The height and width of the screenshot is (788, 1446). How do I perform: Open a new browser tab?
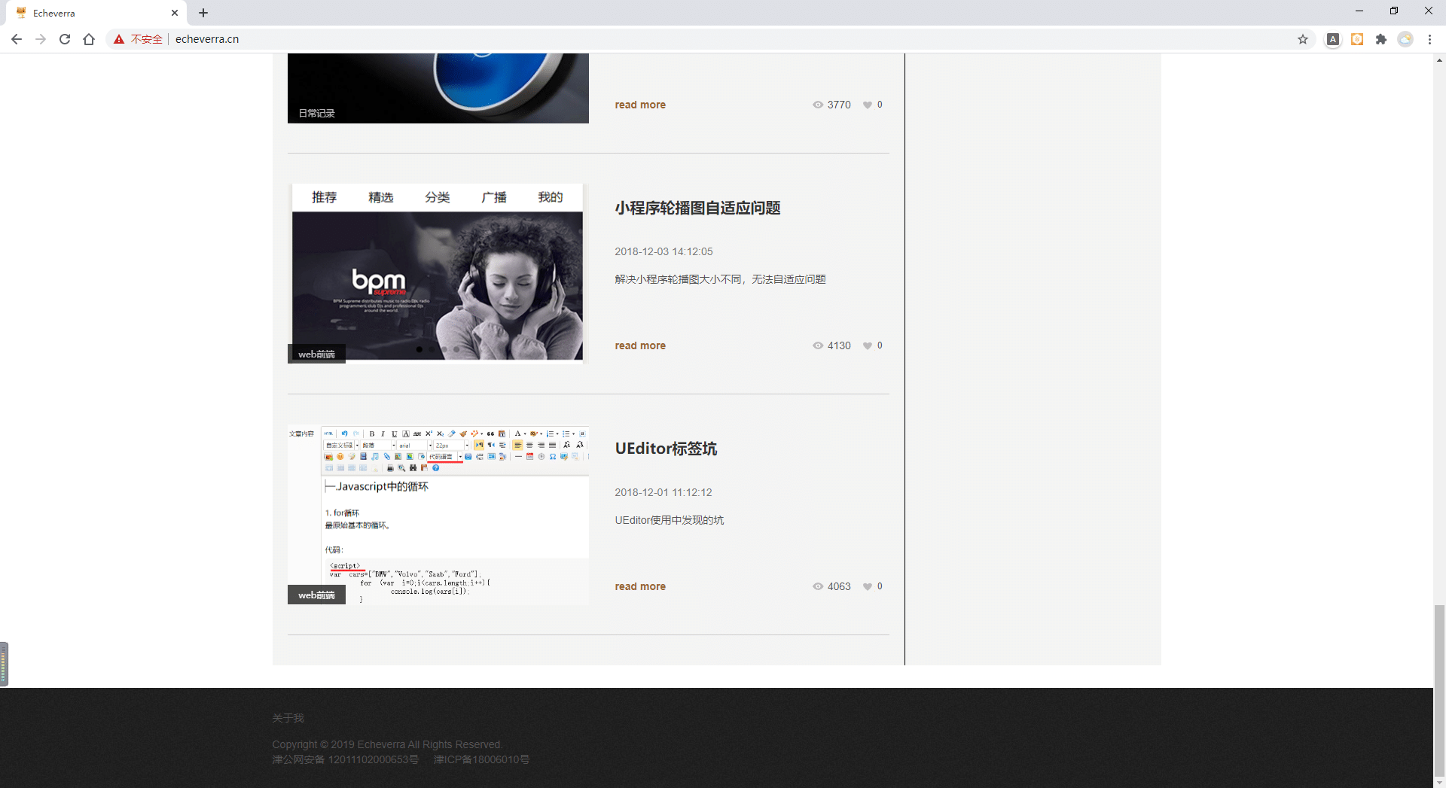coord(203,13)
